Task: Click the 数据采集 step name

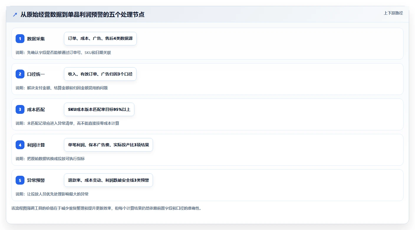Action: (36, 39)
